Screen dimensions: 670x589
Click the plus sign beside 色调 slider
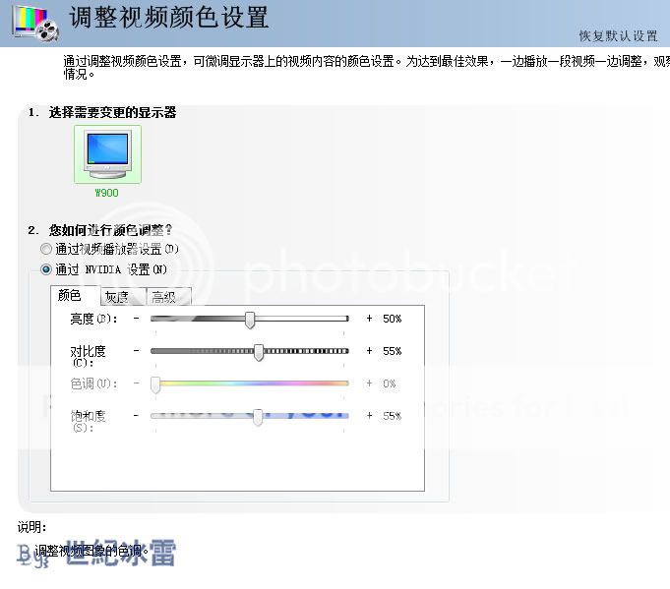point(369,383)
